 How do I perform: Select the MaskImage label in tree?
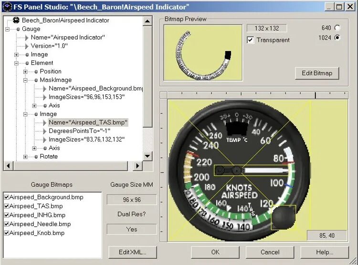tap(56, 80)
